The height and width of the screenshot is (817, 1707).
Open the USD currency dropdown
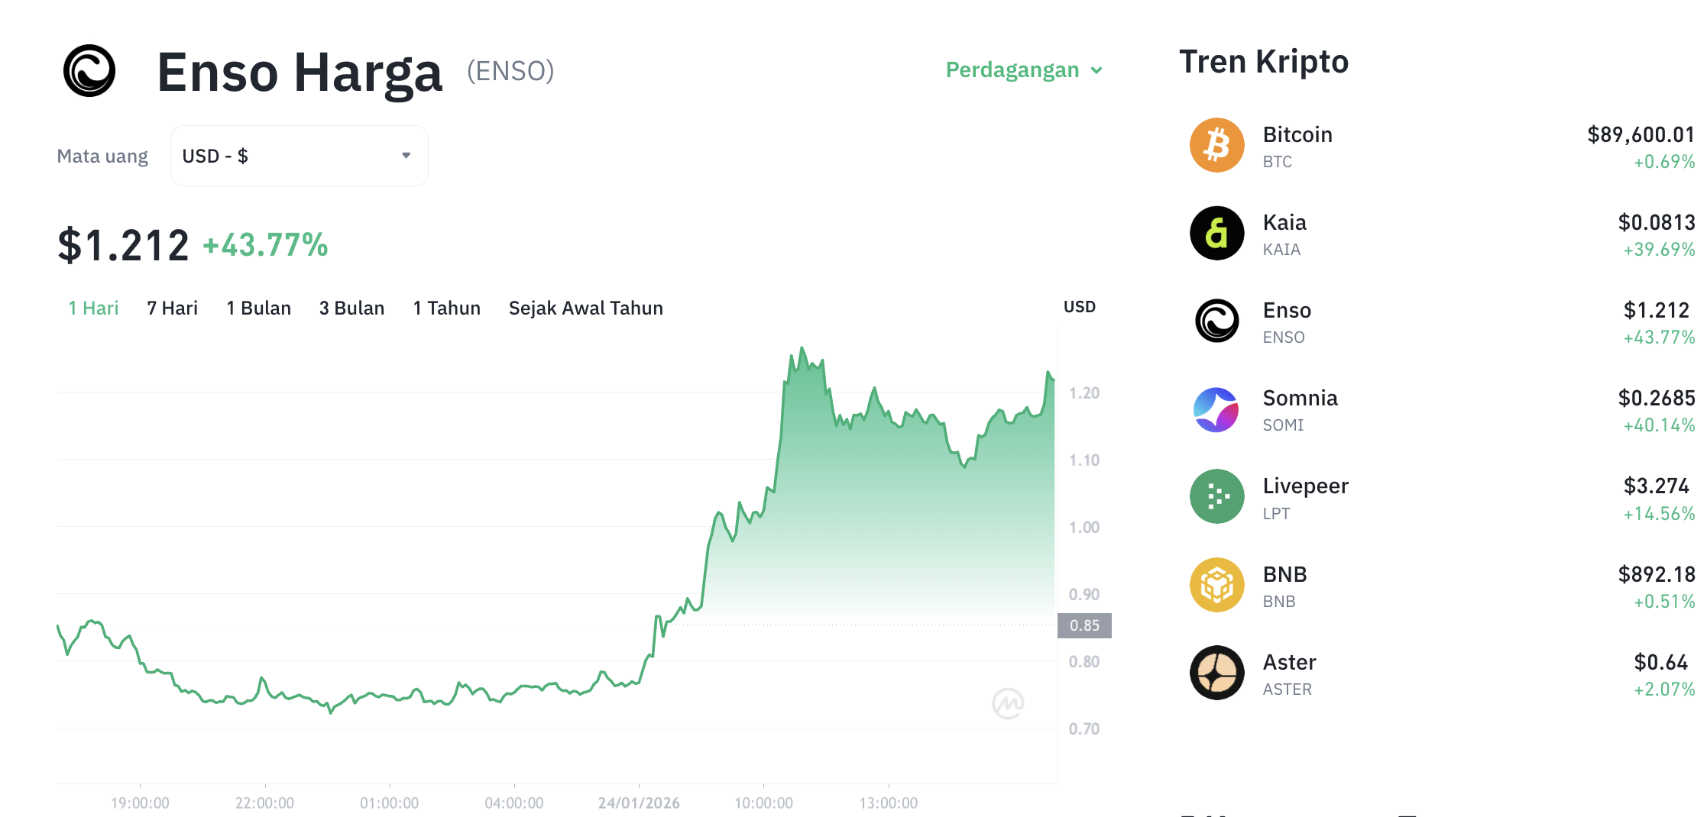[299, 155]
